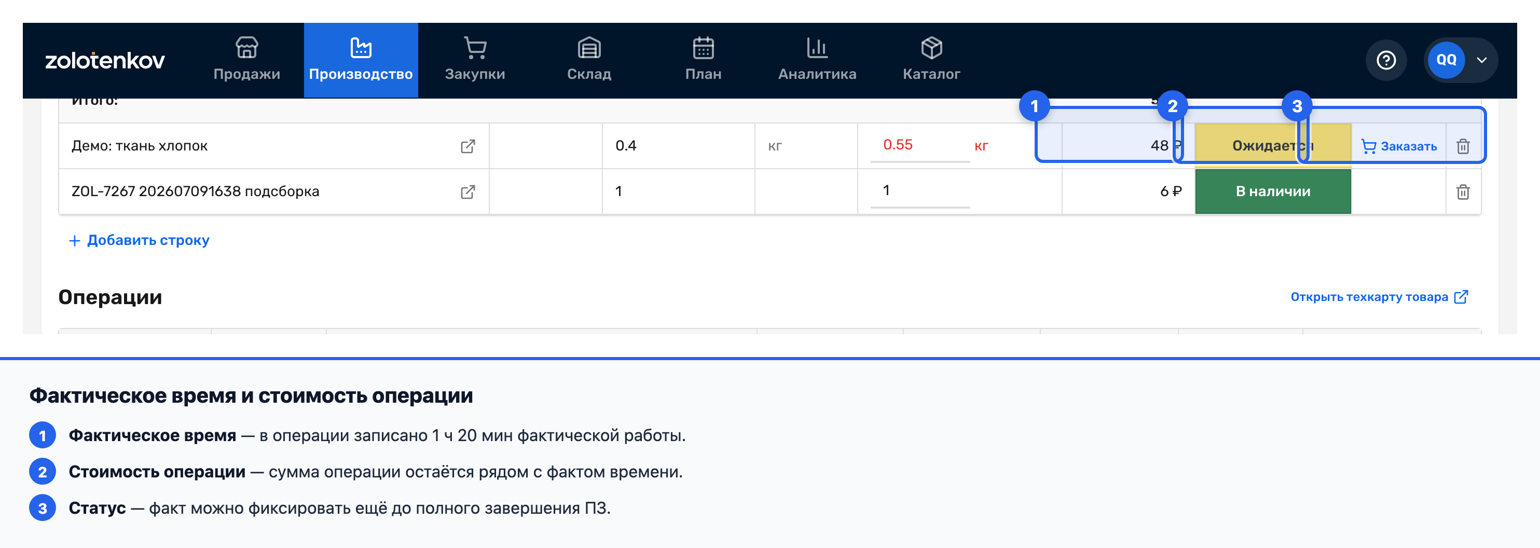Click the yellow Ожидается status cell
This screenshot has width=1540, height=548.
point(1273,145)
